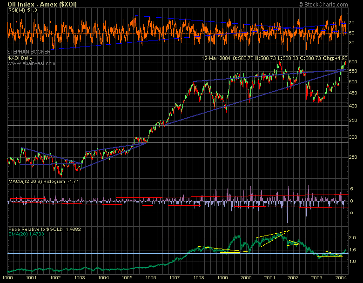Click the -5 MACD axis label

[352, 214]
